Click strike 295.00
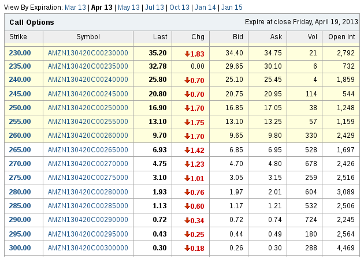The image size is (364, 259). [20, 234]
